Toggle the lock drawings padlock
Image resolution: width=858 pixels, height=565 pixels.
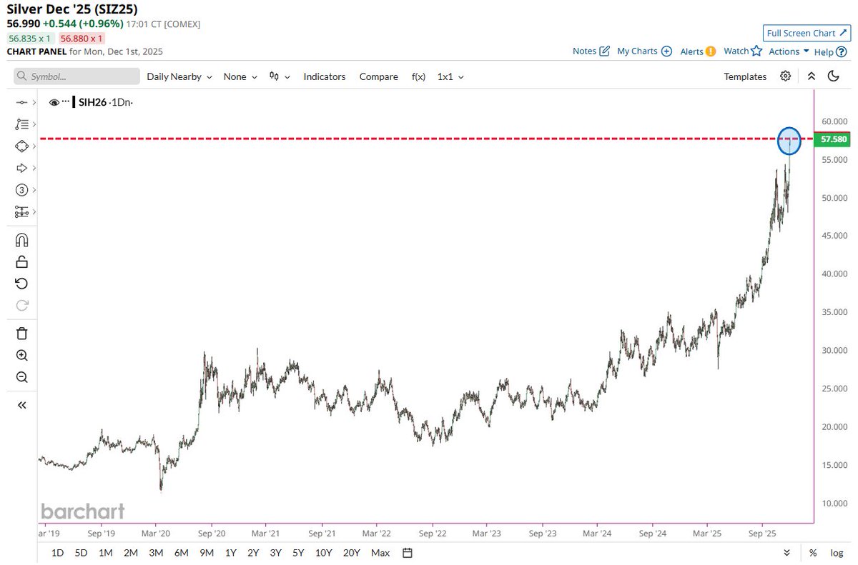(x=21, y=261)
